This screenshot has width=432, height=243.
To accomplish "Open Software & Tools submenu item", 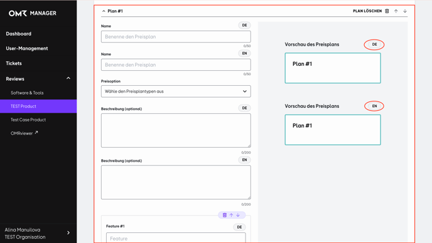I will point(27,93).
